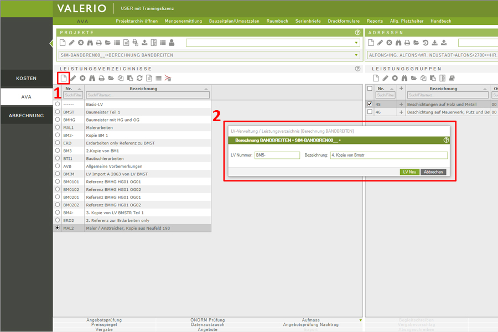Viewport: 498px width, 332px height.
Task: Click the copy icon in the Leistungsverzeichnisse toolbar
Action: [x=121, y=78]
